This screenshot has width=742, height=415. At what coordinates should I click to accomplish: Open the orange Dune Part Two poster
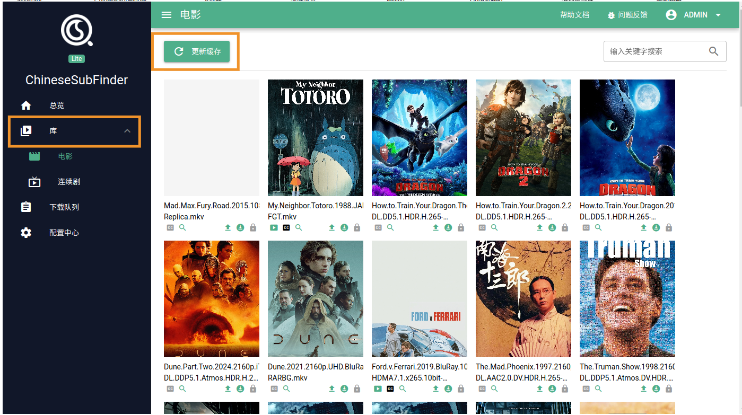click(x=212, y=299)
